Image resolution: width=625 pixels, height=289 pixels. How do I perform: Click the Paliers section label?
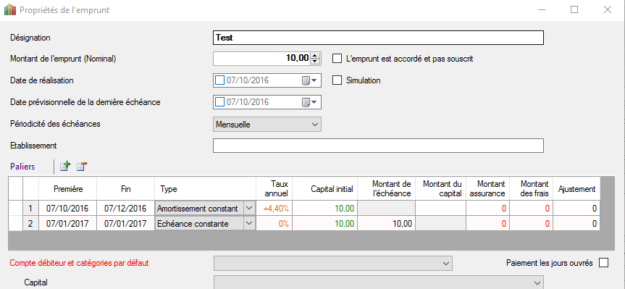point(22,167)
